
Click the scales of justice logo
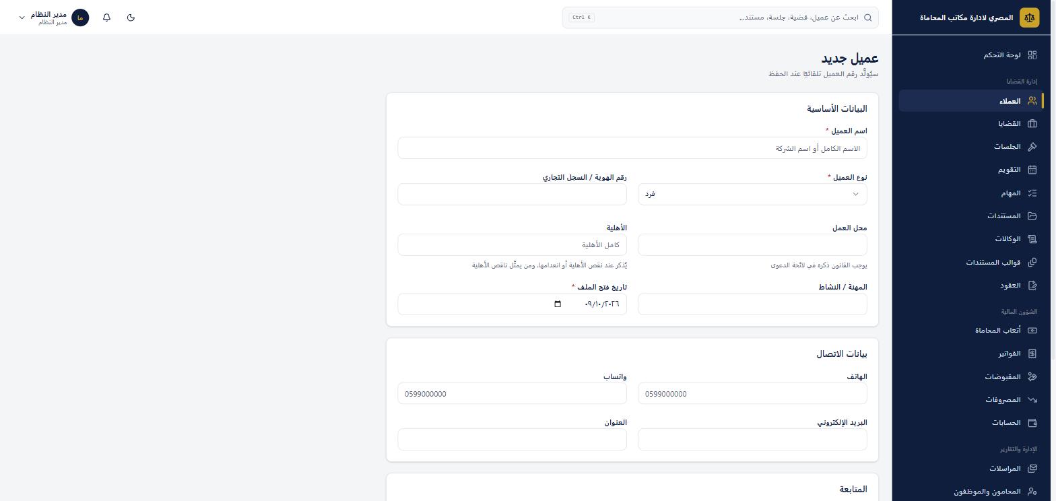pyautogui.click(x=1029, y=18)
